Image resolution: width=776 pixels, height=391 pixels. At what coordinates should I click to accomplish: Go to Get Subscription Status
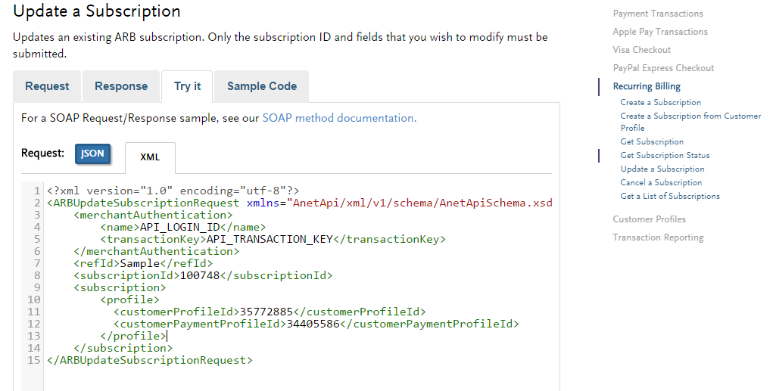[x=665, y=155]
